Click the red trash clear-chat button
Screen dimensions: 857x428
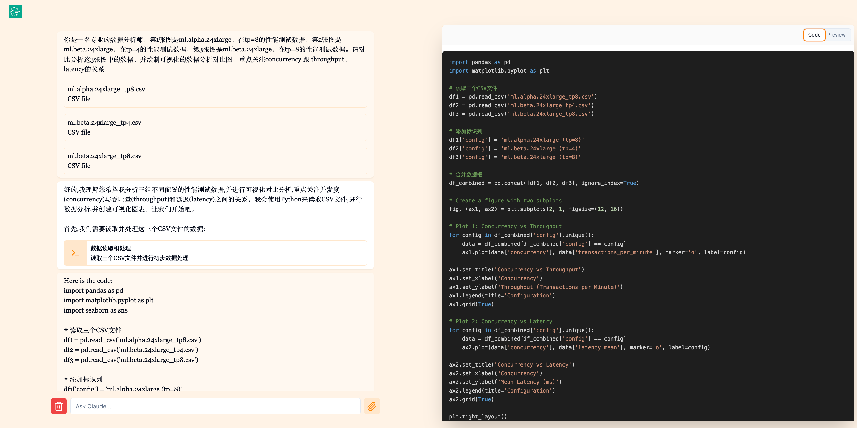coord(58,406)
